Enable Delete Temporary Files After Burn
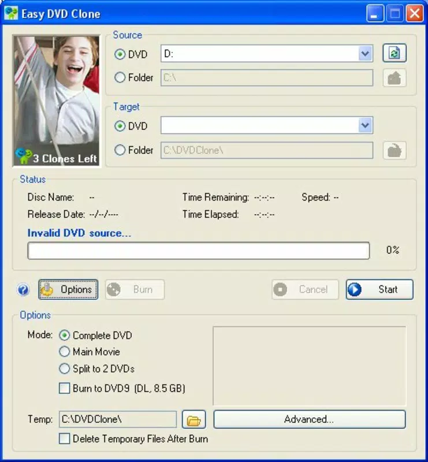 (x=133, y=439)
